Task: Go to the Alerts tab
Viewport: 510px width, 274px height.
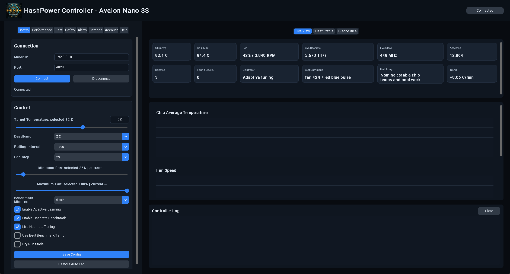Action: point(82,30)
